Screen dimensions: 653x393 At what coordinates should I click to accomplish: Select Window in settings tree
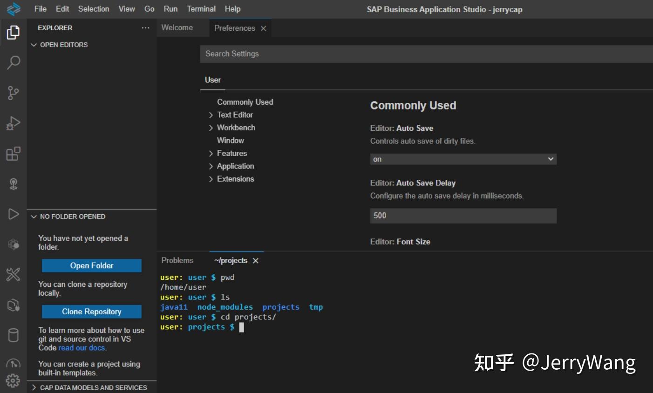click(x=231, y=141)
